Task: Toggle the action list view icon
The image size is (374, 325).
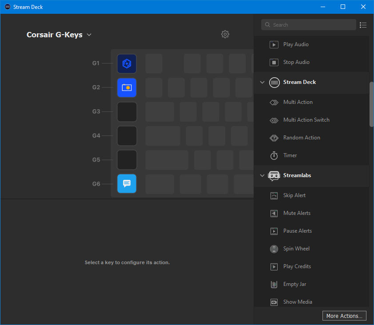Action: (x=363, y=25)
